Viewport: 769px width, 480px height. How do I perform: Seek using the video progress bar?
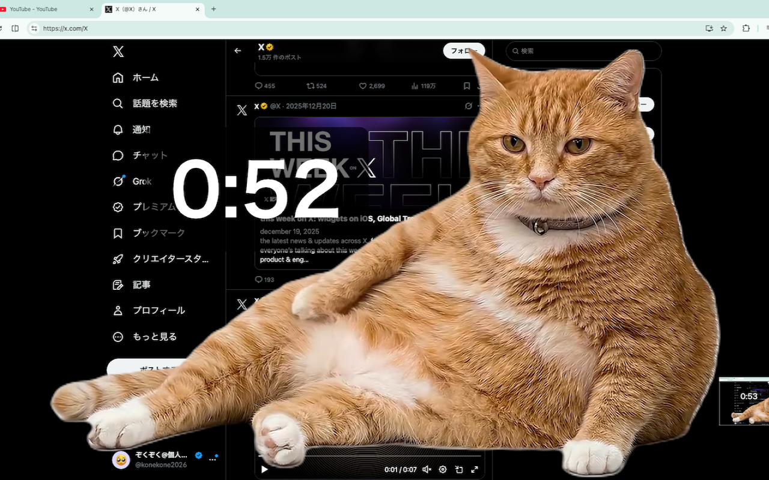[x=371, y=456]
